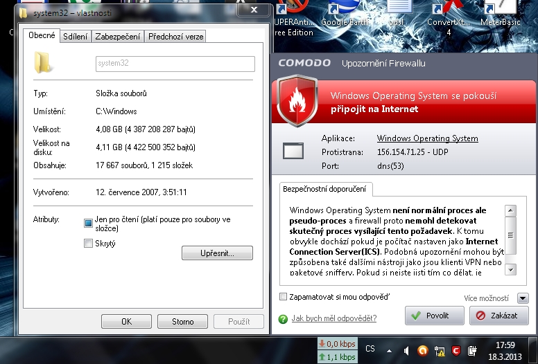Click the network warning tray icon
The width and height of the screenshot is (538, 364).
(440, 351)
